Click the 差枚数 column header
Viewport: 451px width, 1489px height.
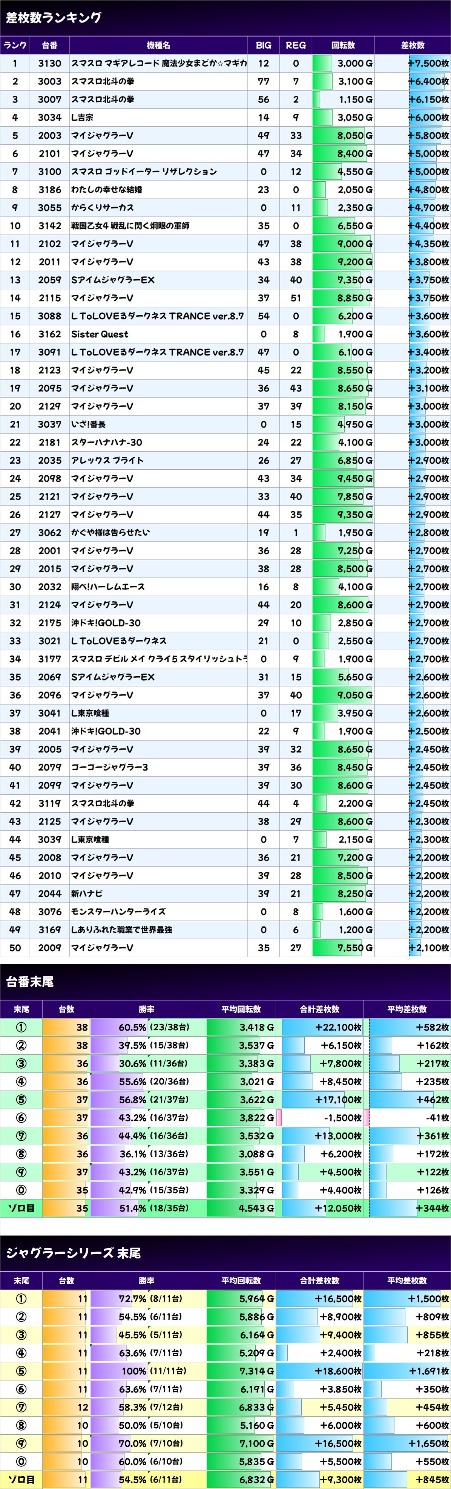point(413,45)
